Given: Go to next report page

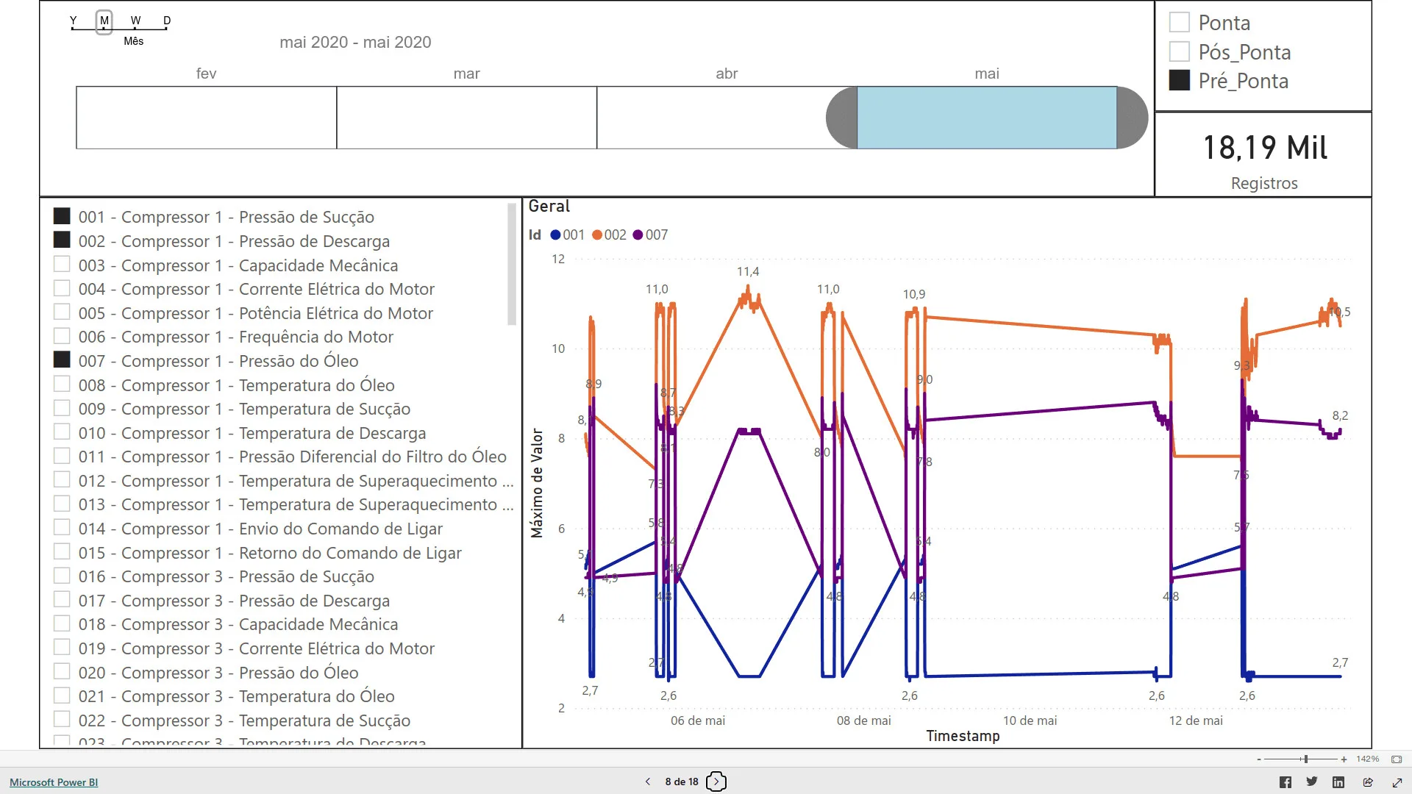Looking at the screenshot, I should tap(716, 782).
